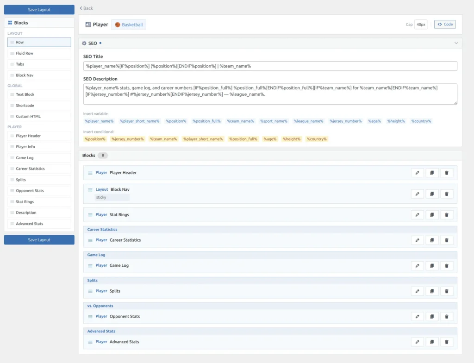Insert %age% conditional tag
This screenshot has width=474, height=363.
270,139
